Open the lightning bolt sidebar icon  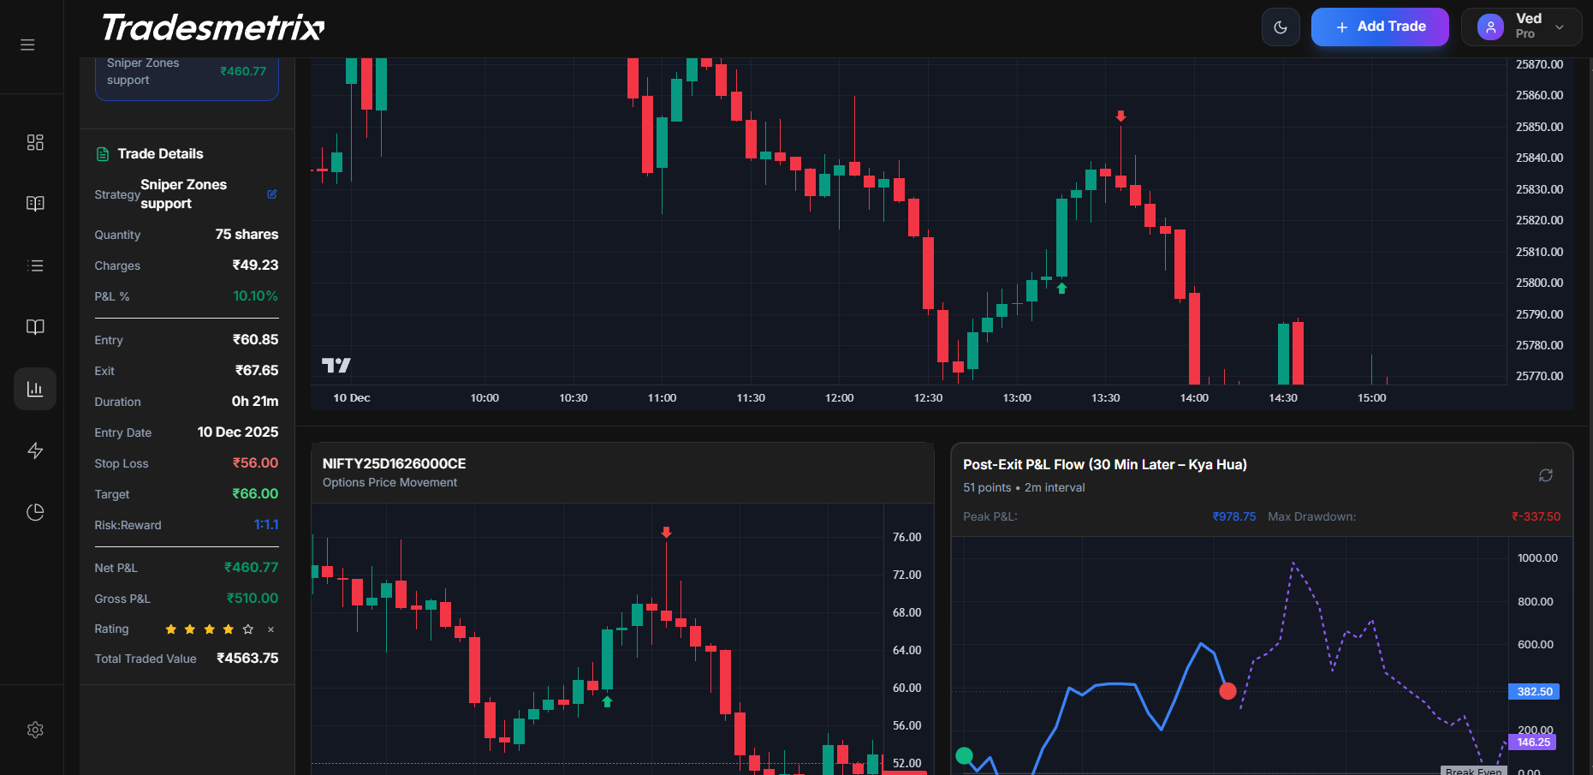[x=35, y=450]
